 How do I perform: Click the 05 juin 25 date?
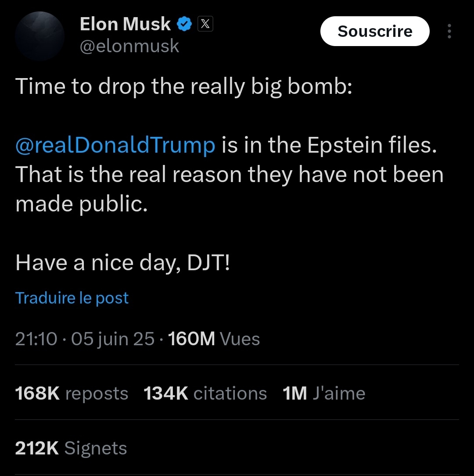tap(113, 339)
